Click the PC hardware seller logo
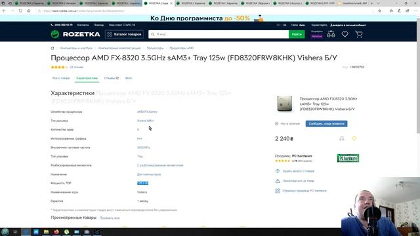The image size is (420, 236). click(x=348, y=158)
